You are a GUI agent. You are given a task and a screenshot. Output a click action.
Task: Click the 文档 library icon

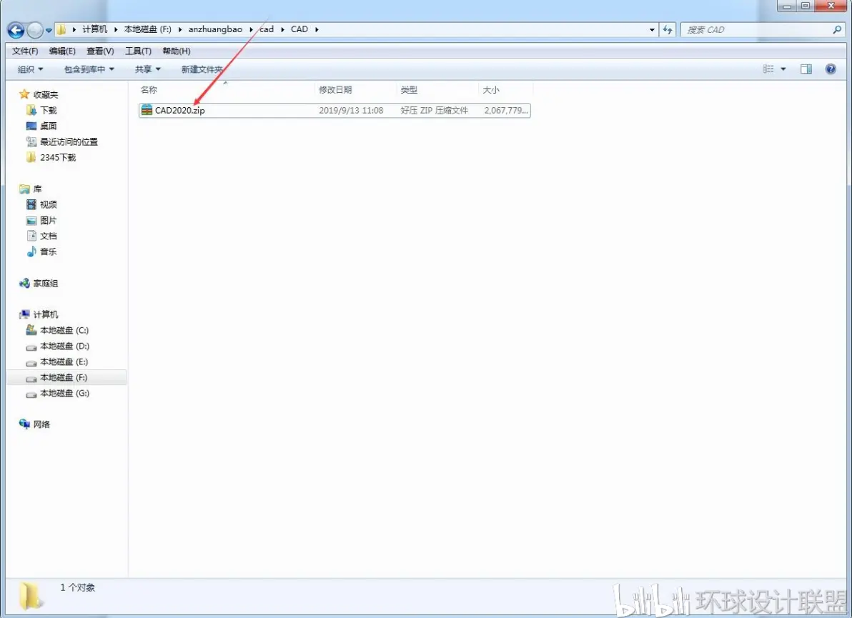pyautogui.click(x=31, y=236)
